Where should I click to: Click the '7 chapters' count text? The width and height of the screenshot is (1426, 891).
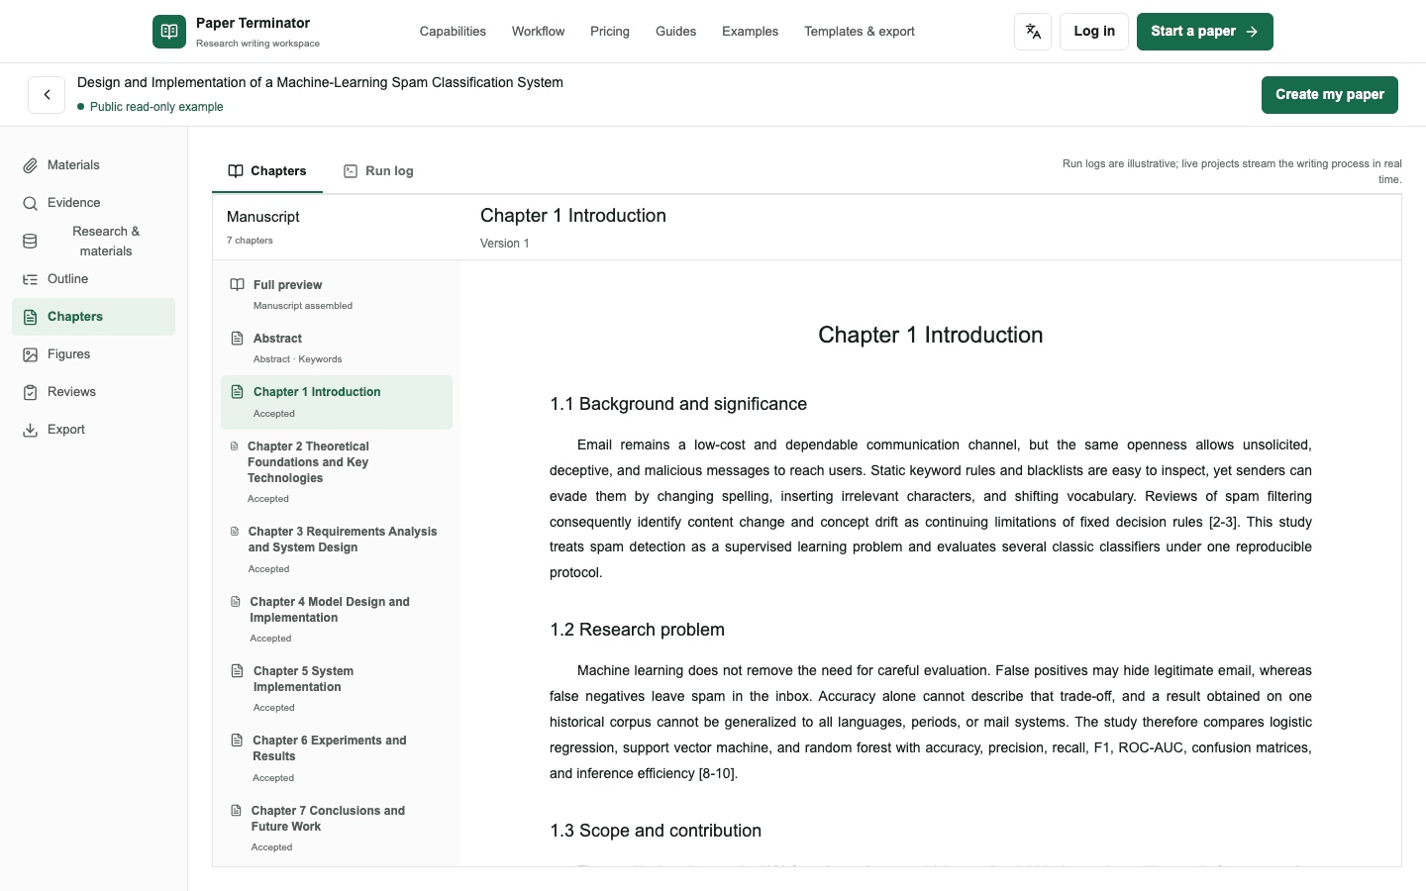250,241
